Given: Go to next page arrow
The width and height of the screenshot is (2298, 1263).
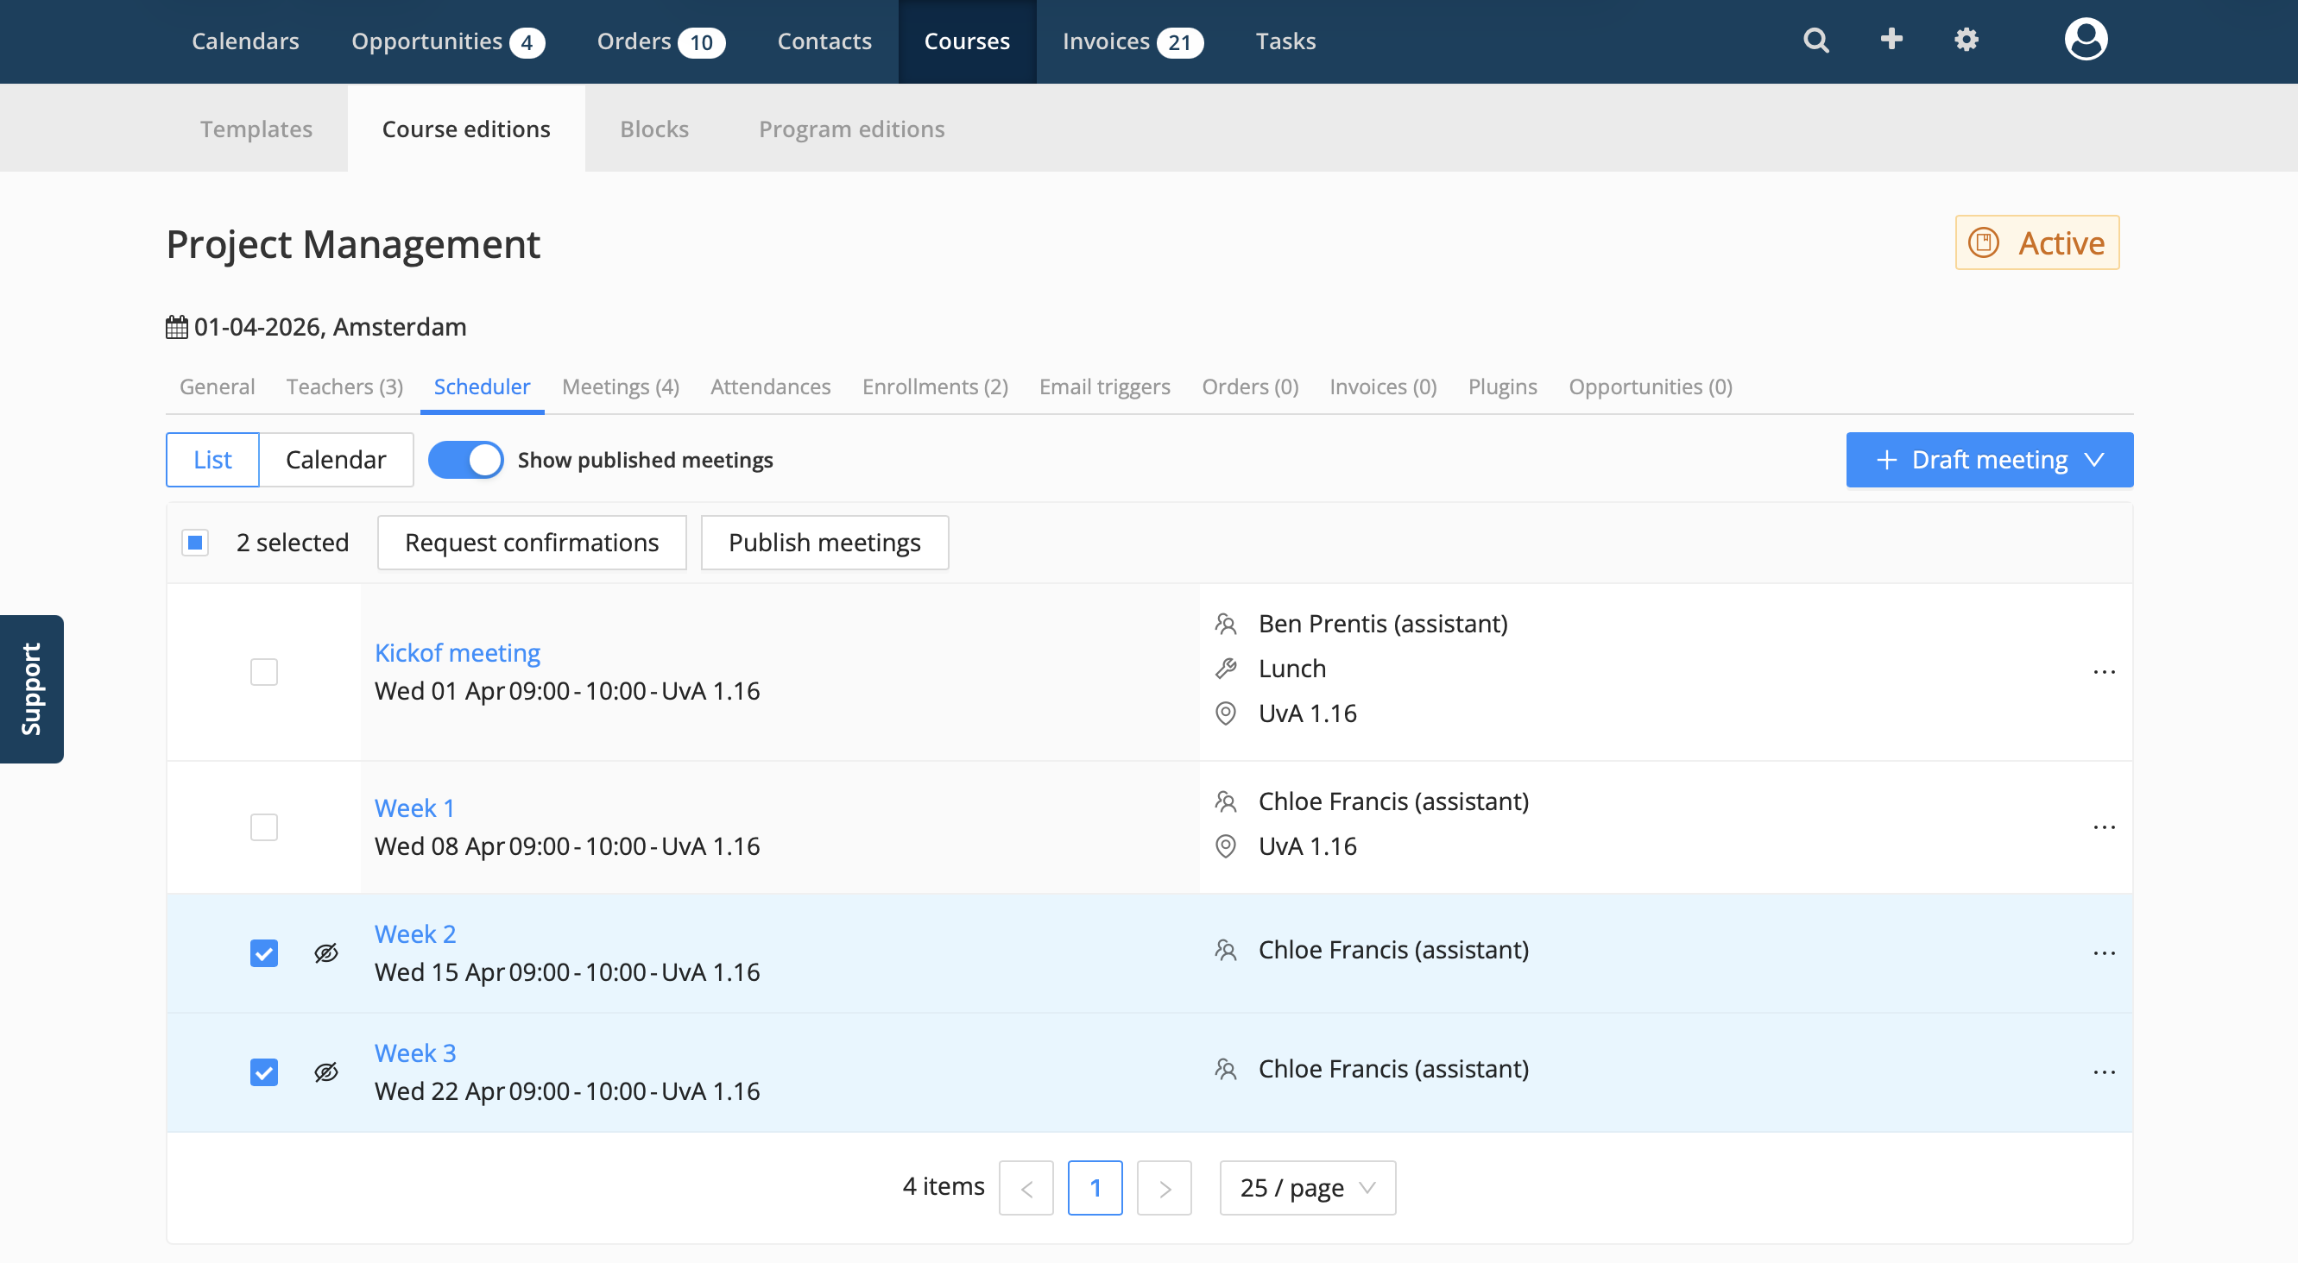Looking at the screenshot, I should 1165,1188.
